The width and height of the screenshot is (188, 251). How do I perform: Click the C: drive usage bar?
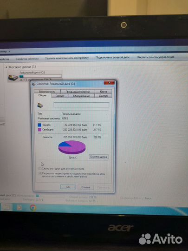(40, 76)
